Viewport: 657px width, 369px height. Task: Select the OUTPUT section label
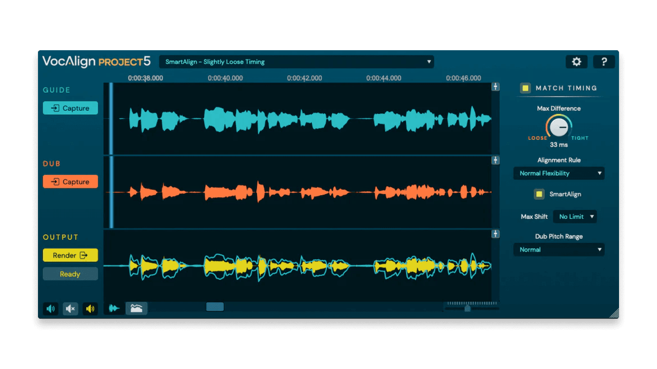pos(61,237)
